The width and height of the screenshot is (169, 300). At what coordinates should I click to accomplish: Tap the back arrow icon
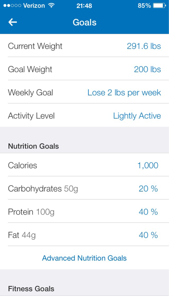[x=13, y=22]
